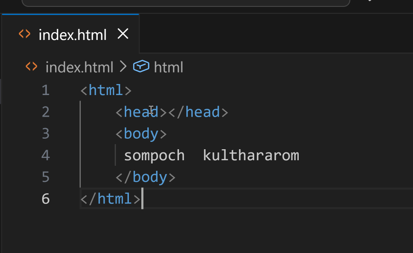Click the closing body tag on line 5

(x=145, y=177)
